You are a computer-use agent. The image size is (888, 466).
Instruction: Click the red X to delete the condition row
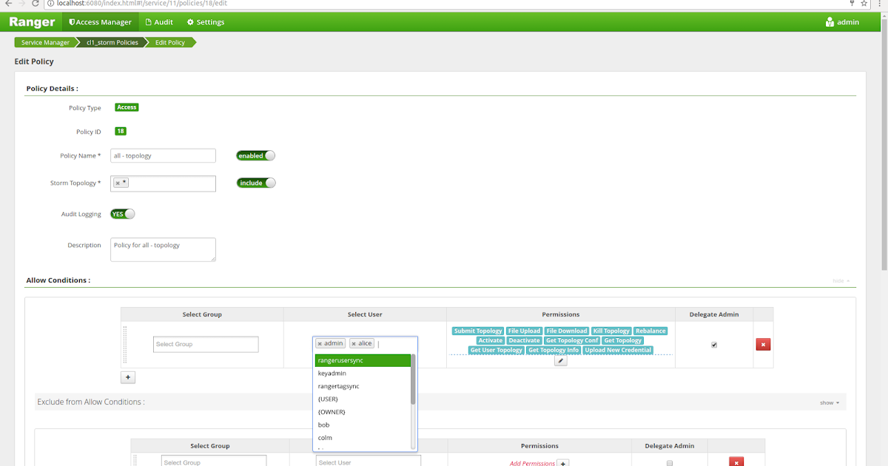pyautogui.click(x=763, y=344)
